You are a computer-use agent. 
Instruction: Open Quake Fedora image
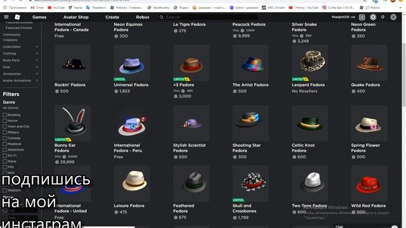point(369,63)
